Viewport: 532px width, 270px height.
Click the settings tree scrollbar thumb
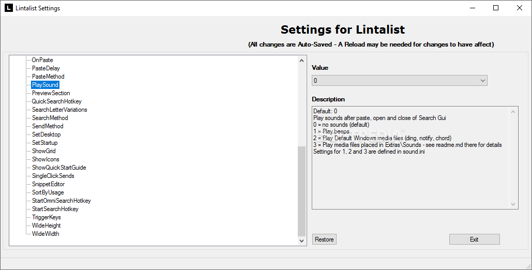(x=301, y=191)
